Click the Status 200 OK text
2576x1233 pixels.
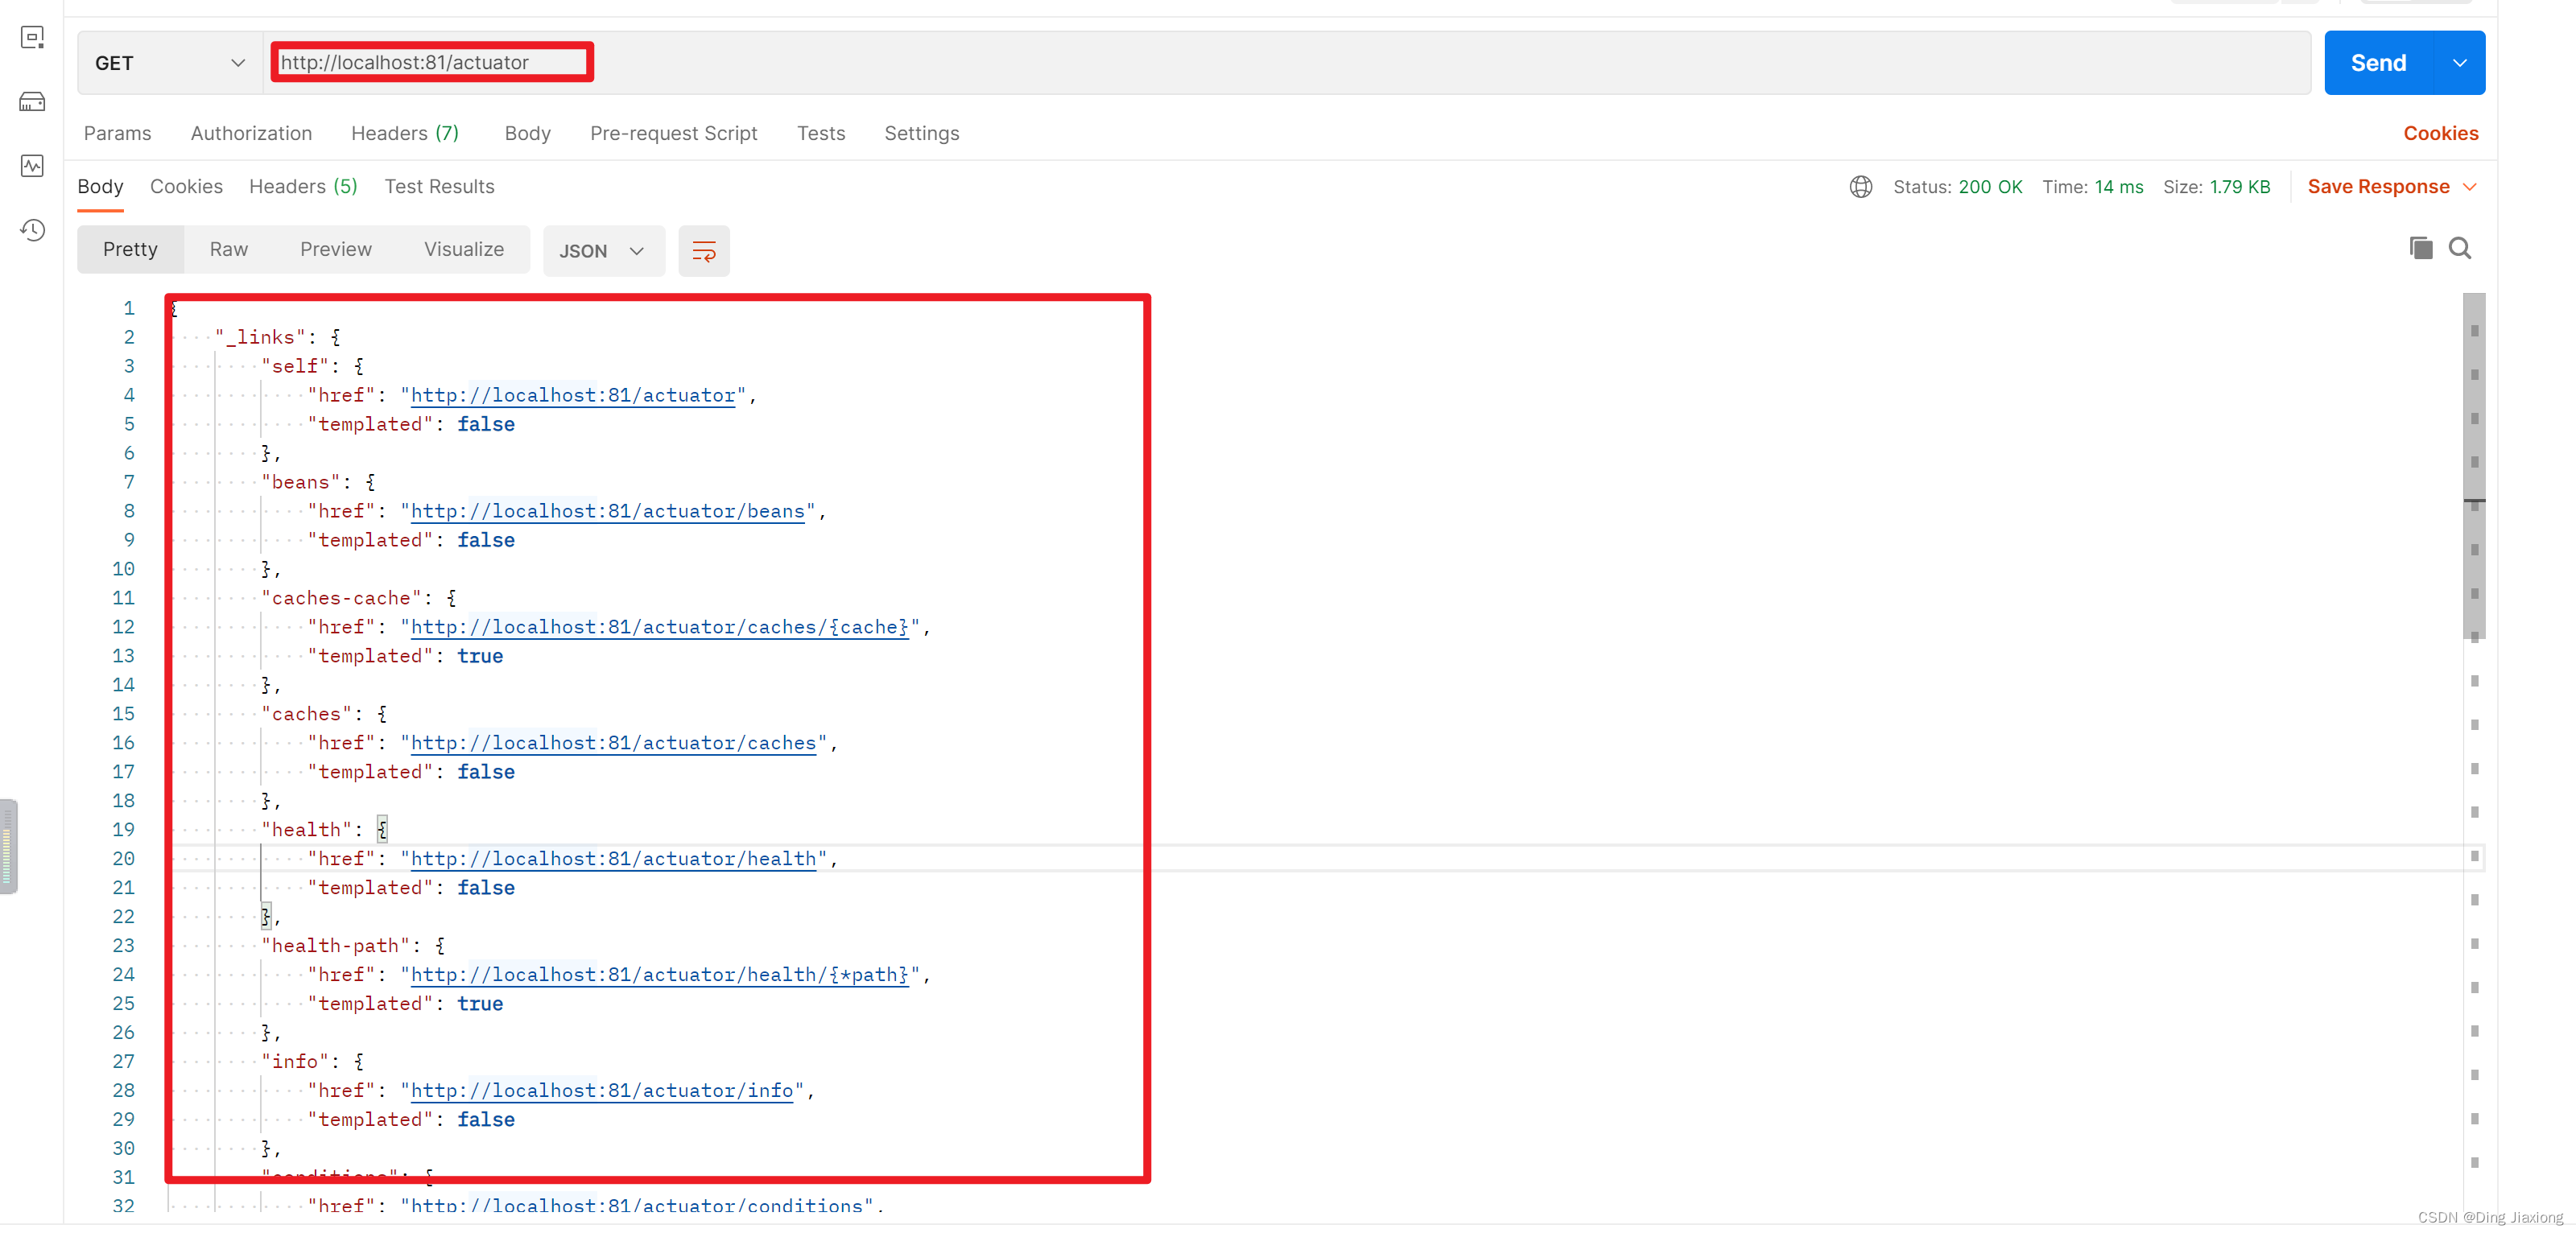(1958, 187)
